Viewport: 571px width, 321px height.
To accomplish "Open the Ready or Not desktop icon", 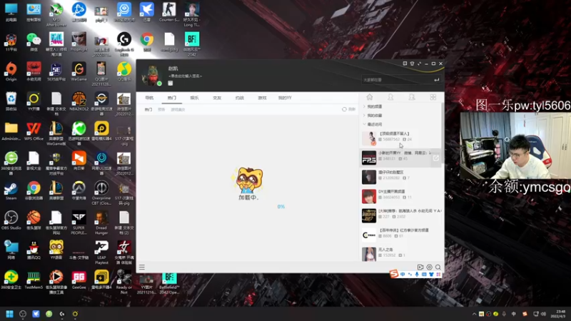I will [123, 282].
